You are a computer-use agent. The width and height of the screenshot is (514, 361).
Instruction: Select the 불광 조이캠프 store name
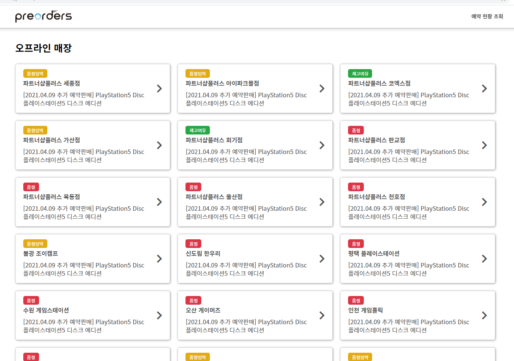pyautogui.click(x=41, y=254)
